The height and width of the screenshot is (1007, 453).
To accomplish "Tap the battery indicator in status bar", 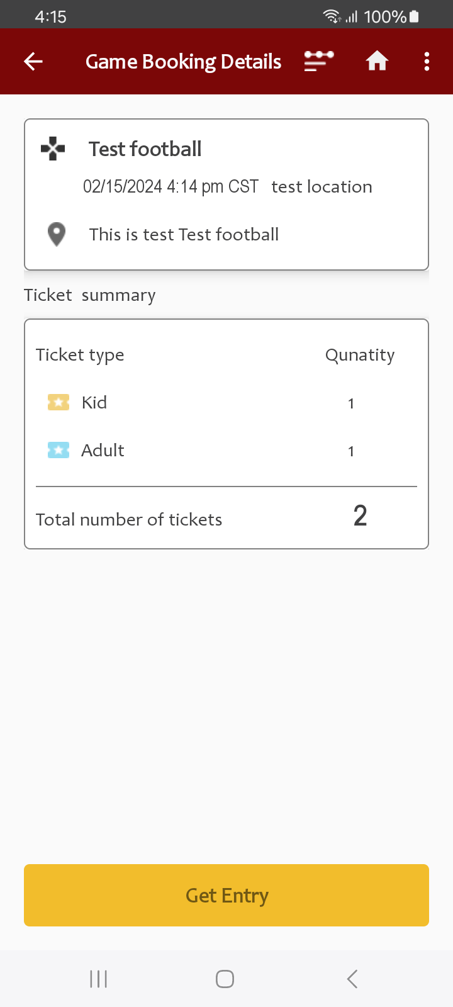I will tap(414, 16).
